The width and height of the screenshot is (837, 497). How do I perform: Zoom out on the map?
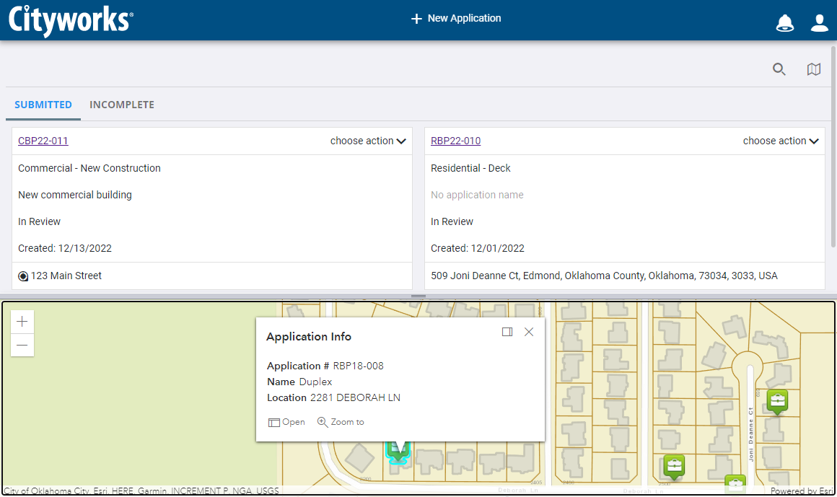[22, 345]
